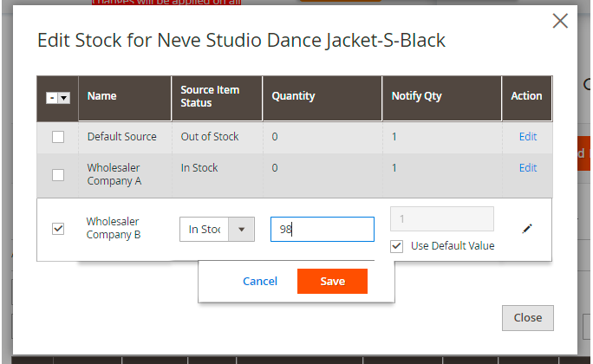Click Cancel to discard the row edit
593x364 pixels.
pos(260,282)
